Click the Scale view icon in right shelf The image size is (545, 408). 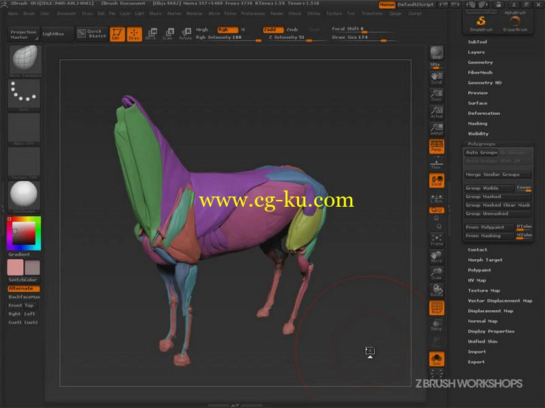click(x=437, y=274)
